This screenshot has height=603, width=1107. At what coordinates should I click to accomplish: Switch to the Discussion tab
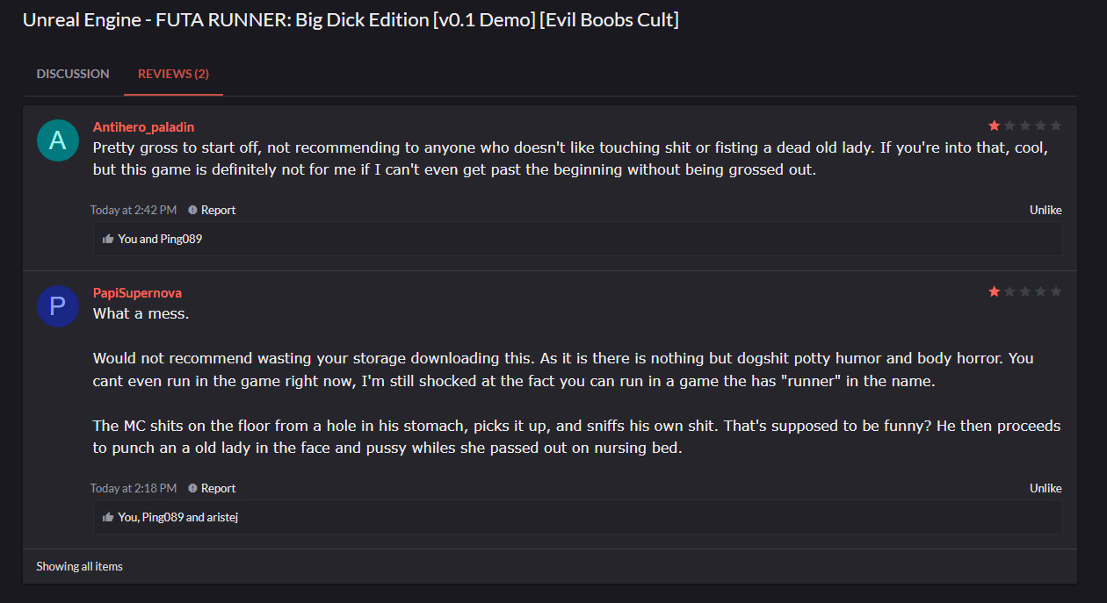73,74
